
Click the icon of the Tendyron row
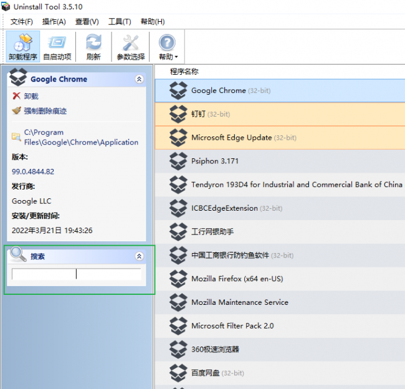click(178, 185)
